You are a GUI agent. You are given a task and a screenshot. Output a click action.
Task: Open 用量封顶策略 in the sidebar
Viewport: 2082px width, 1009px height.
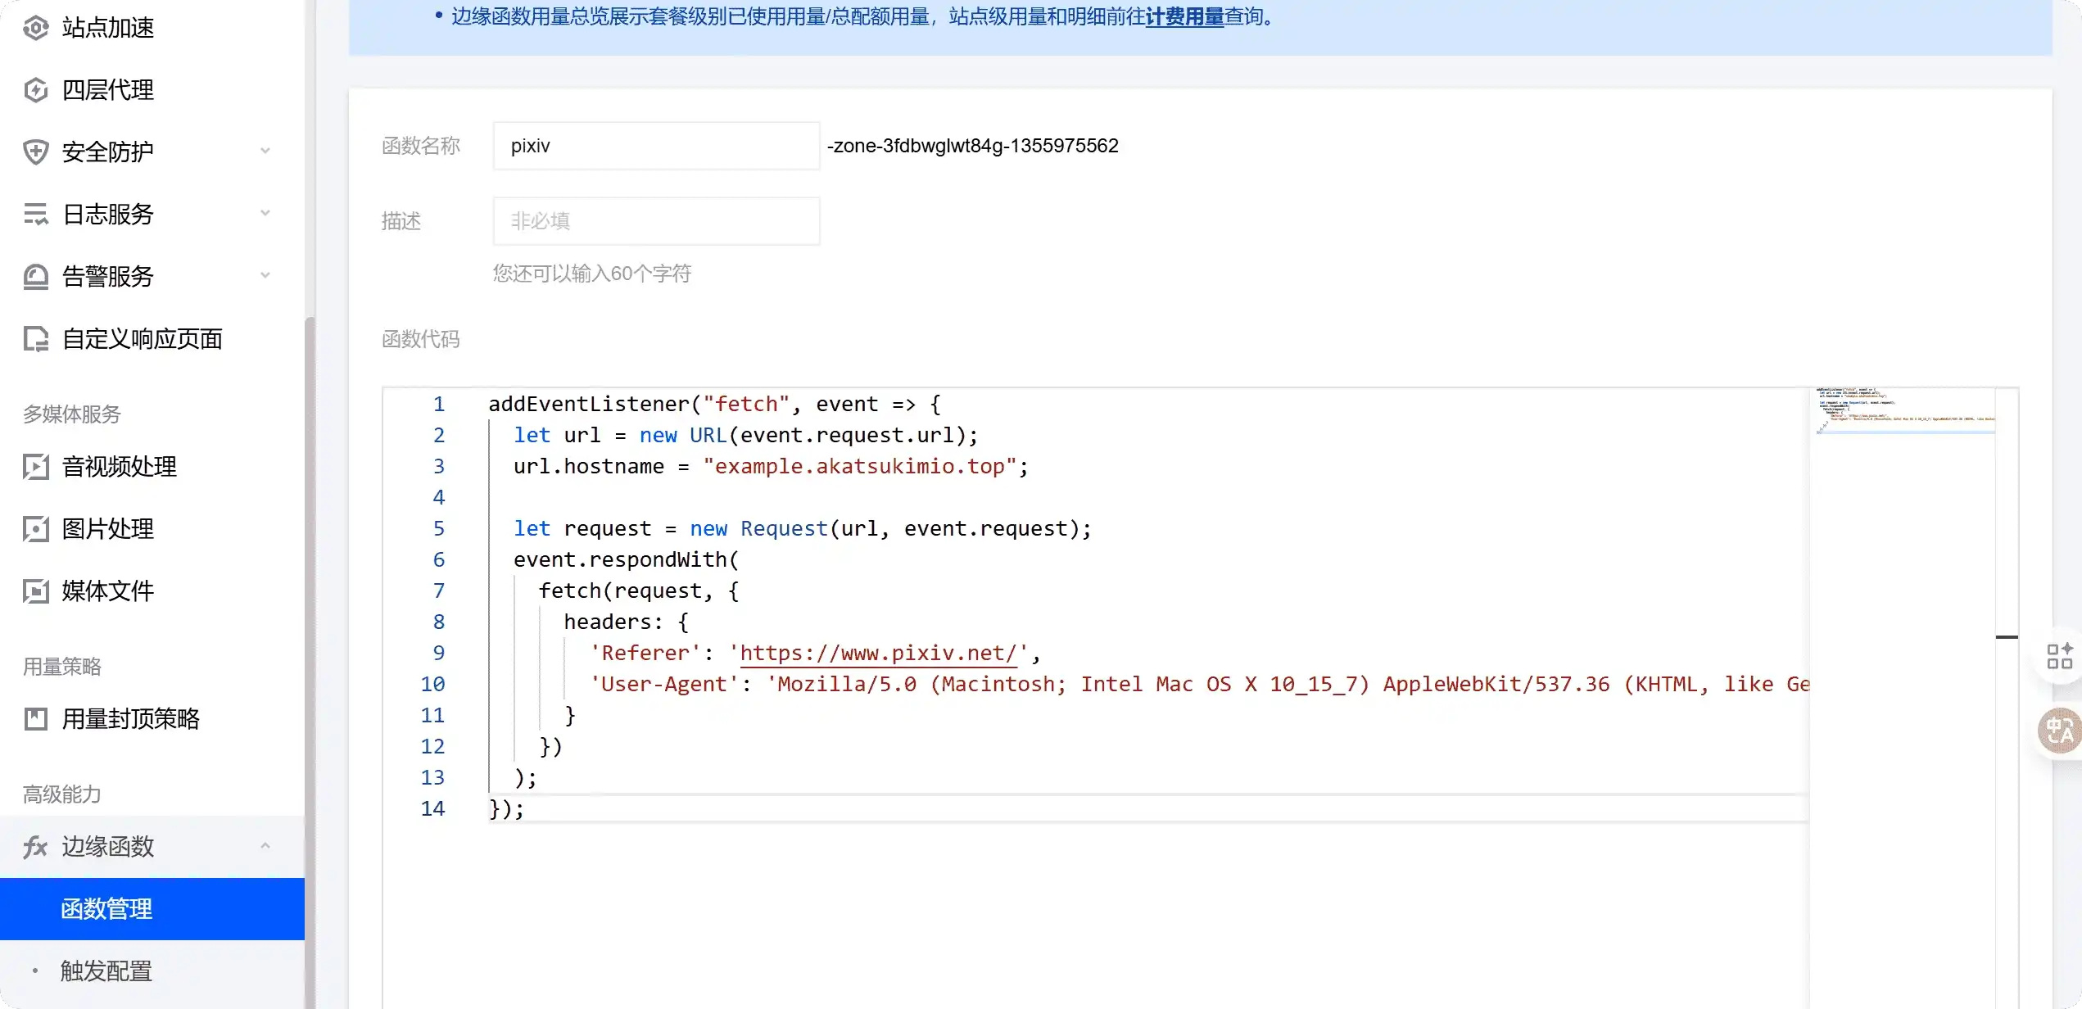[131, 719]
